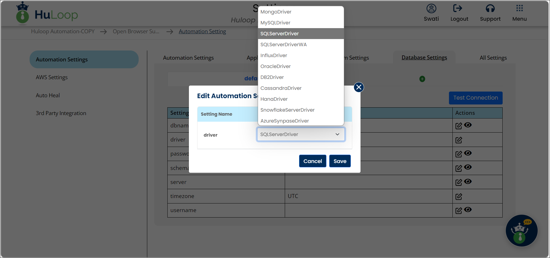Screen dimensions: 550x258
Task: Click the Actions column header
Action: tap(477, 113)
